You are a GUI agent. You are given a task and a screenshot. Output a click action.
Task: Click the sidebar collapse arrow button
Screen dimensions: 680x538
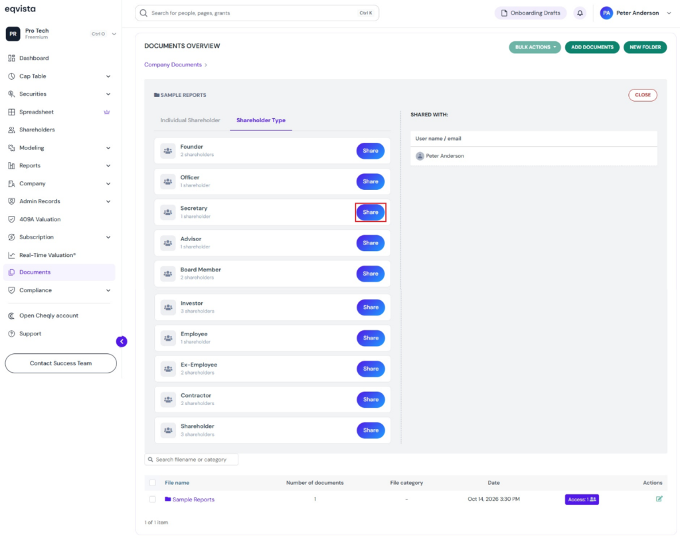(122, 341)
